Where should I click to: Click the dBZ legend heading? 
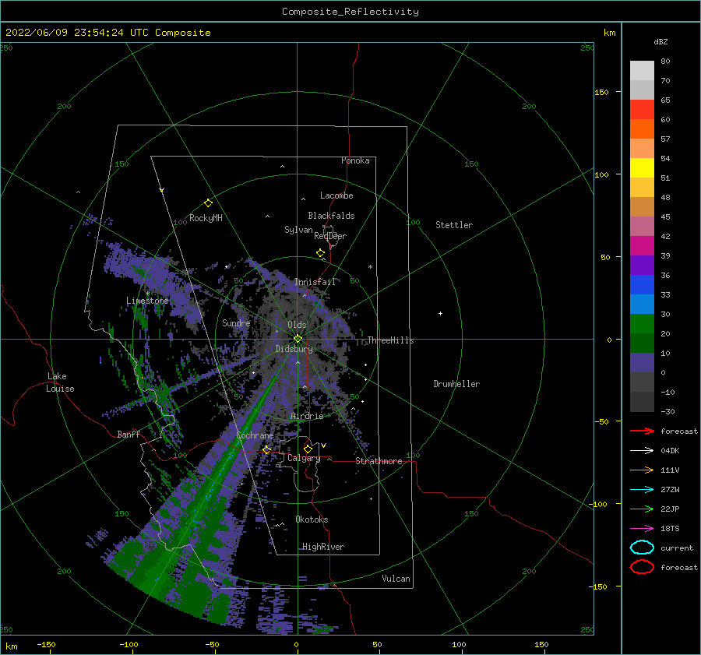(660, 41)
